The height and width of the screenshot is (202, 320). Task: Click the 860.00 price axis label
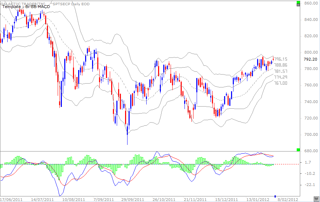pyautogui.click(x=311, y=3)
